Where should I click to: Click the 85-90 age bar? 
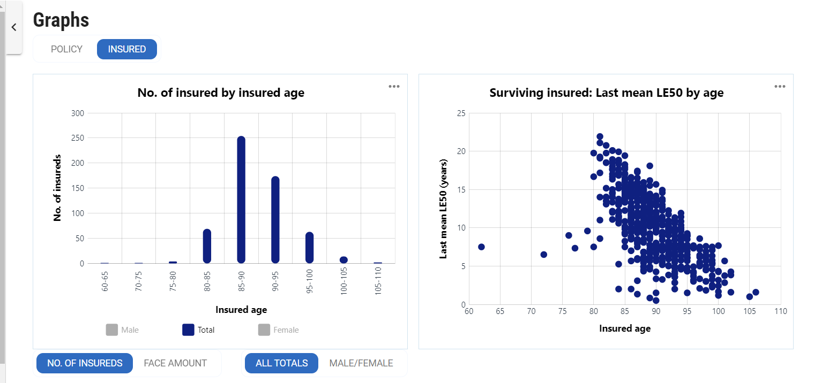coord(241,200)
